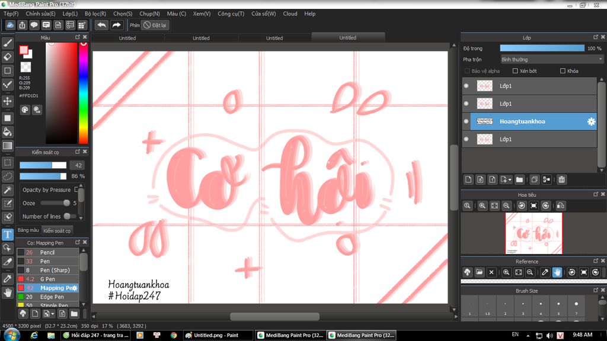607x341 pixels.
Task: Expand the add-layer dropdown arrow
Action: [x=510, y=180]
